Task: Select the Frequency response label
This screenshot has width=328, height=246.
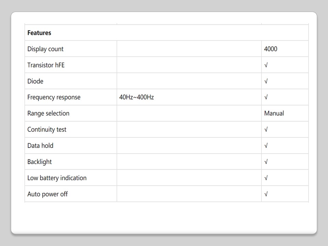Action: coord(54,97)
